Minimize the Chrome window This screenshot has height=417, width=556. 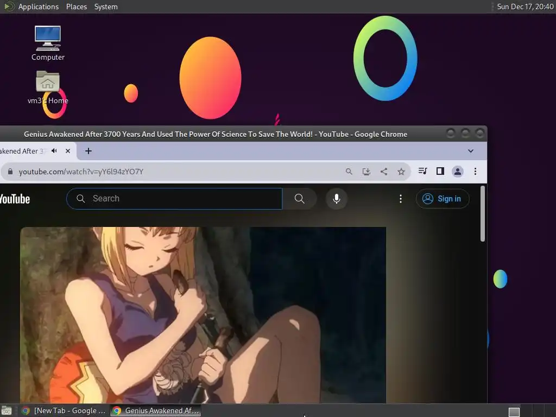(451, 134)
